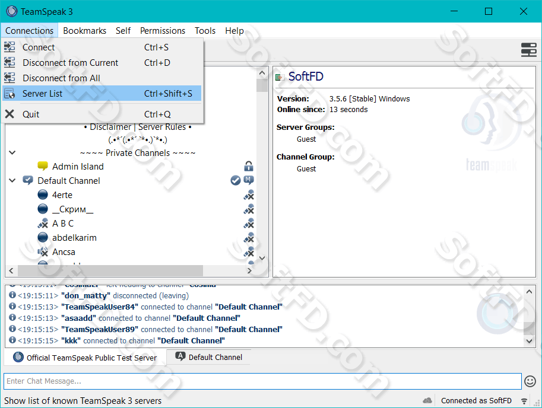
Task: Click the Quit X icon
Action: pos(9,114)
